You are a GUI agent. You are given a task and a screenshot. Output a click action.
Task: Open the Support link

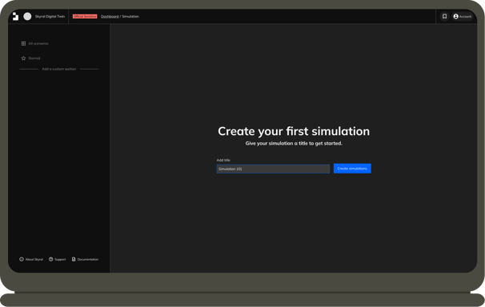pyautogui.click(x=60, y=260)
